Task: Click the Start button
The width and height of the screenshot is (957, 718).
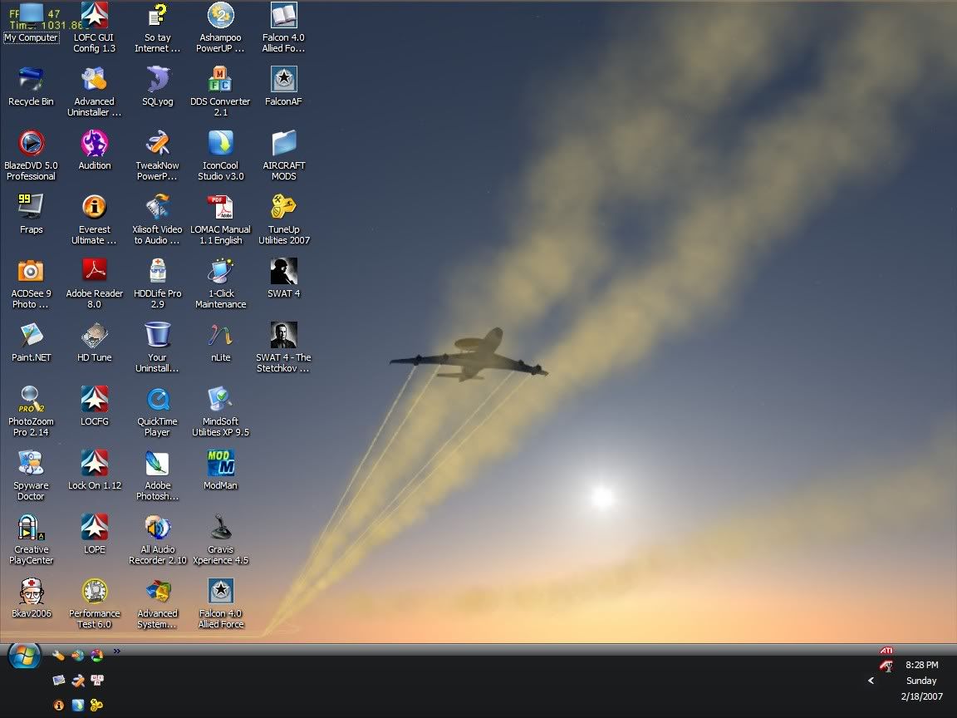Action: pyautogui.click(x=24, y=657)
